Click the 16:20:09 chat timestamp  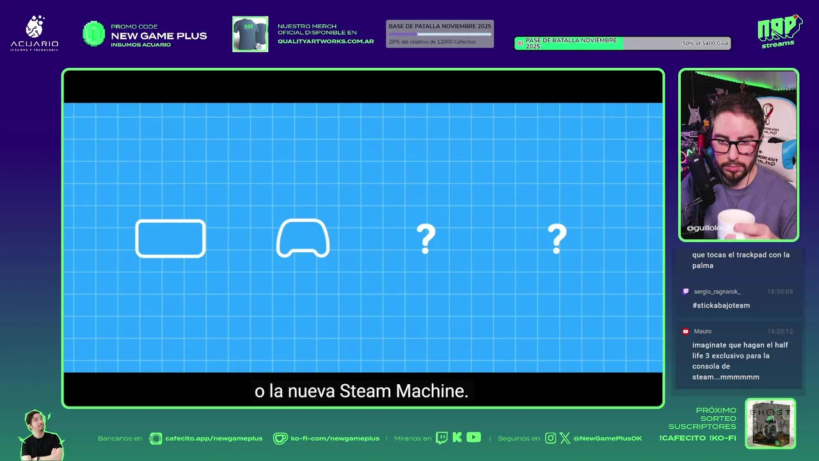tap(780, 291)
